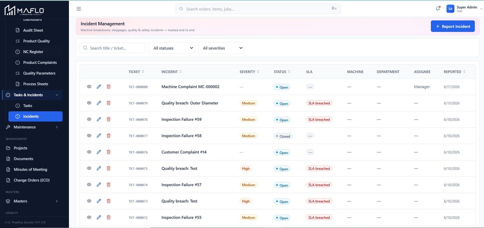Delete Inspection Failure #57 incident
484x228 pixels.
tap(109, 185)
